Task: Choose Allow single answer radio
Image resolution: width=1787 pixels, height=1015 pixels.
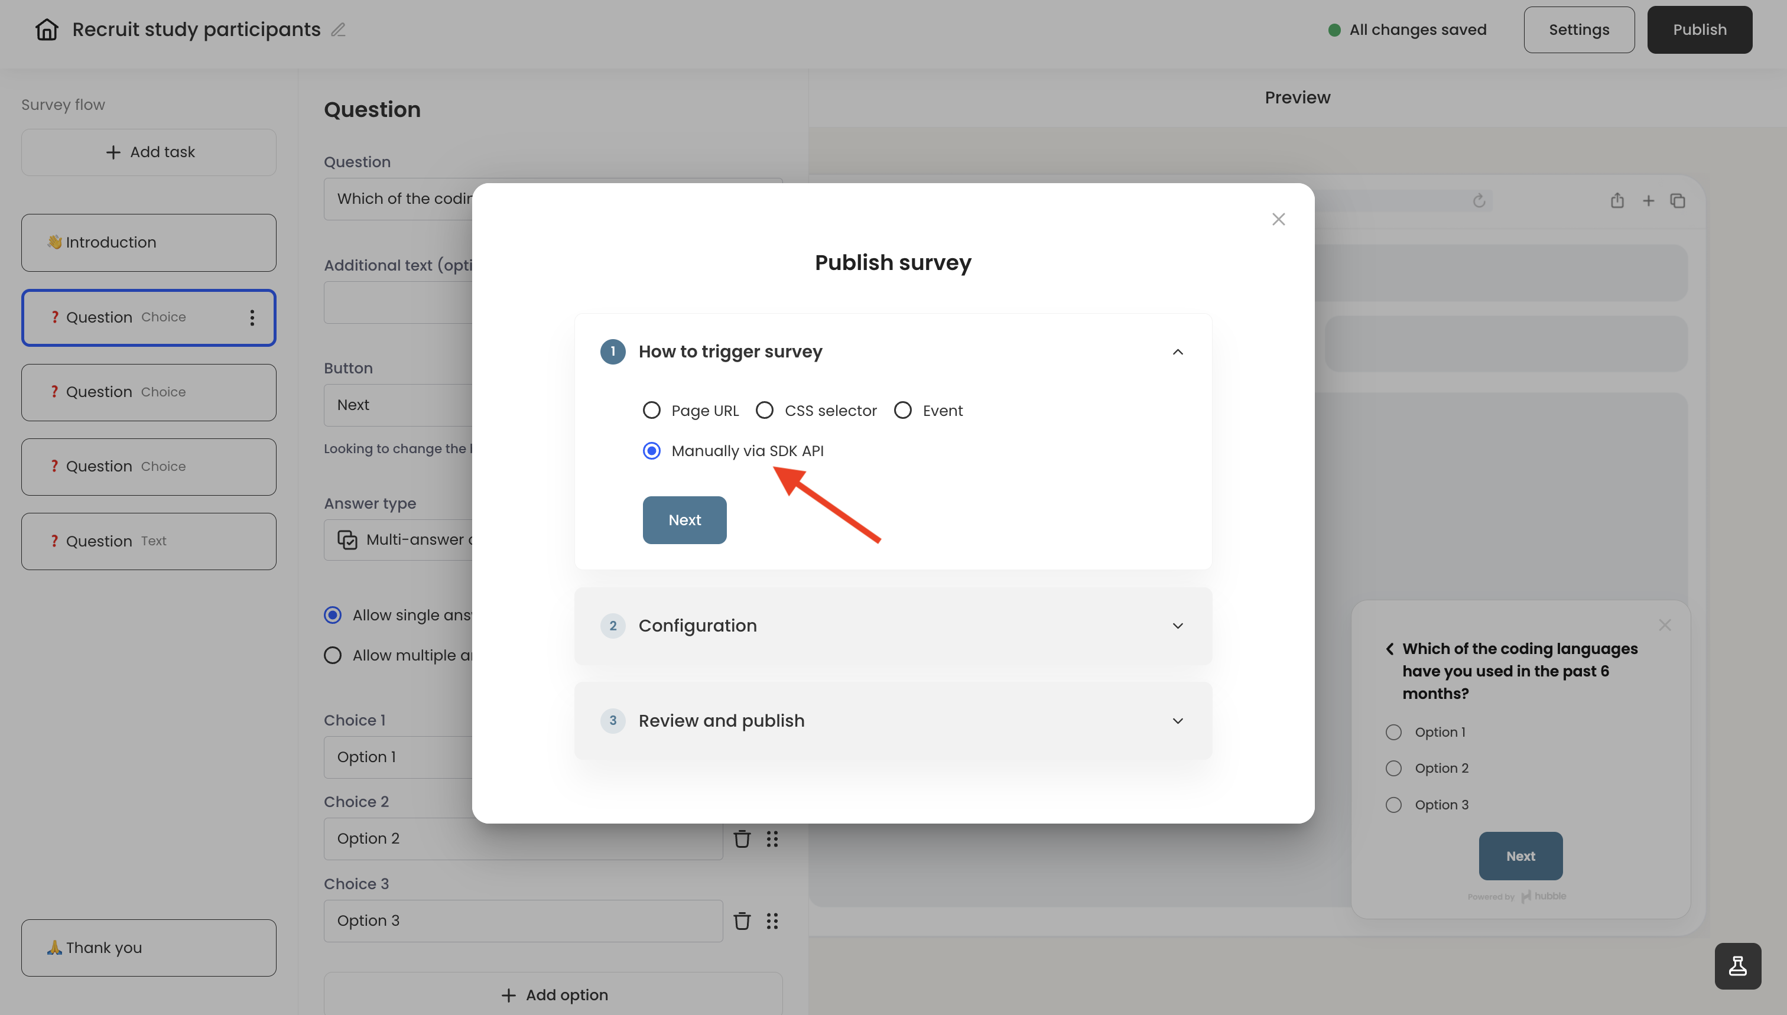Action: 333,615
